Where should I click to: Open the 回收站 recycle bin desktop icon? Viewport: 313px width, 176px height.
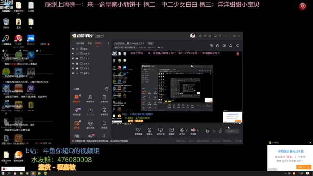(x=6, y=23)
